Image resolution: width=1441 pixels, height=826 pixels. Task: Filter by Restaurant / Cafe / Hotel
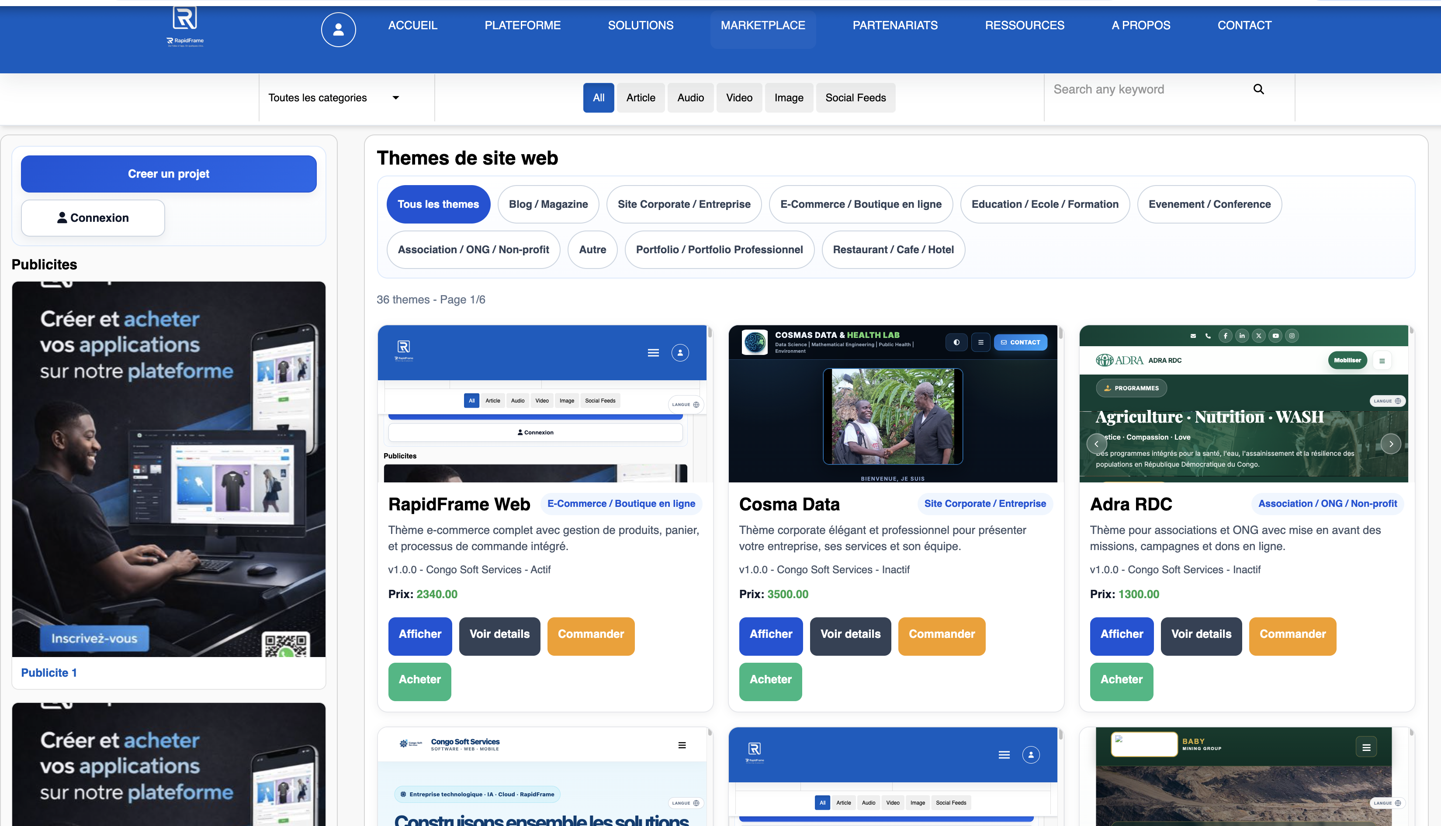click(x=893, y=250)
